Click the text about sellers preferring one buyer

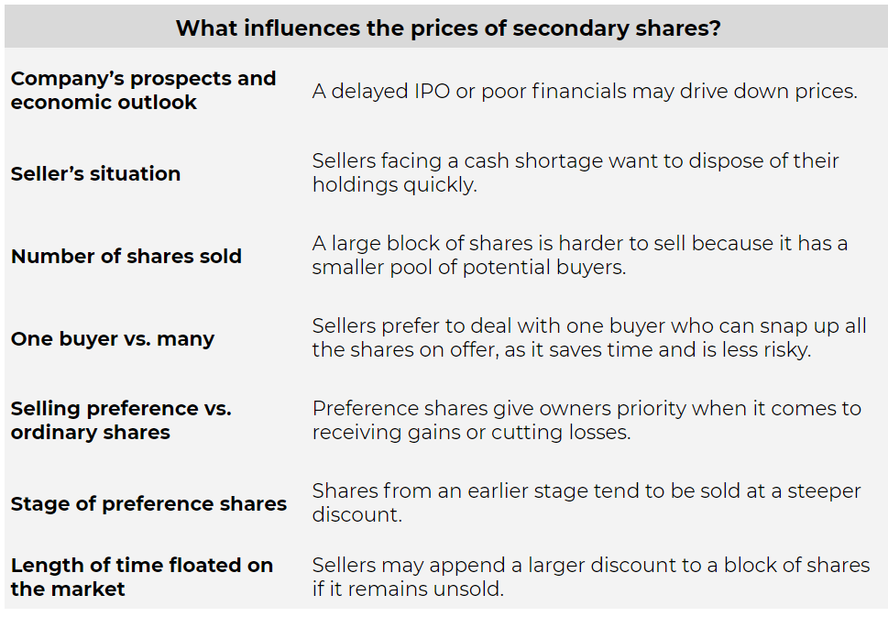pos(589,337)
